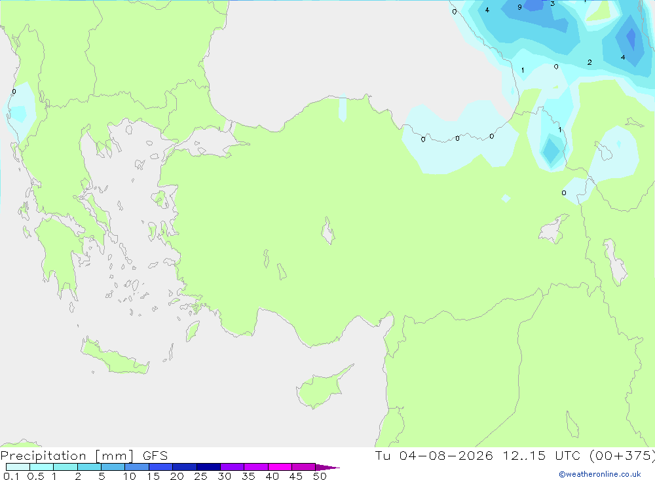This screenshot has height=480, width=655.
Task: Click the legend arrow tip above 50 mm
Action: point(327,468)
